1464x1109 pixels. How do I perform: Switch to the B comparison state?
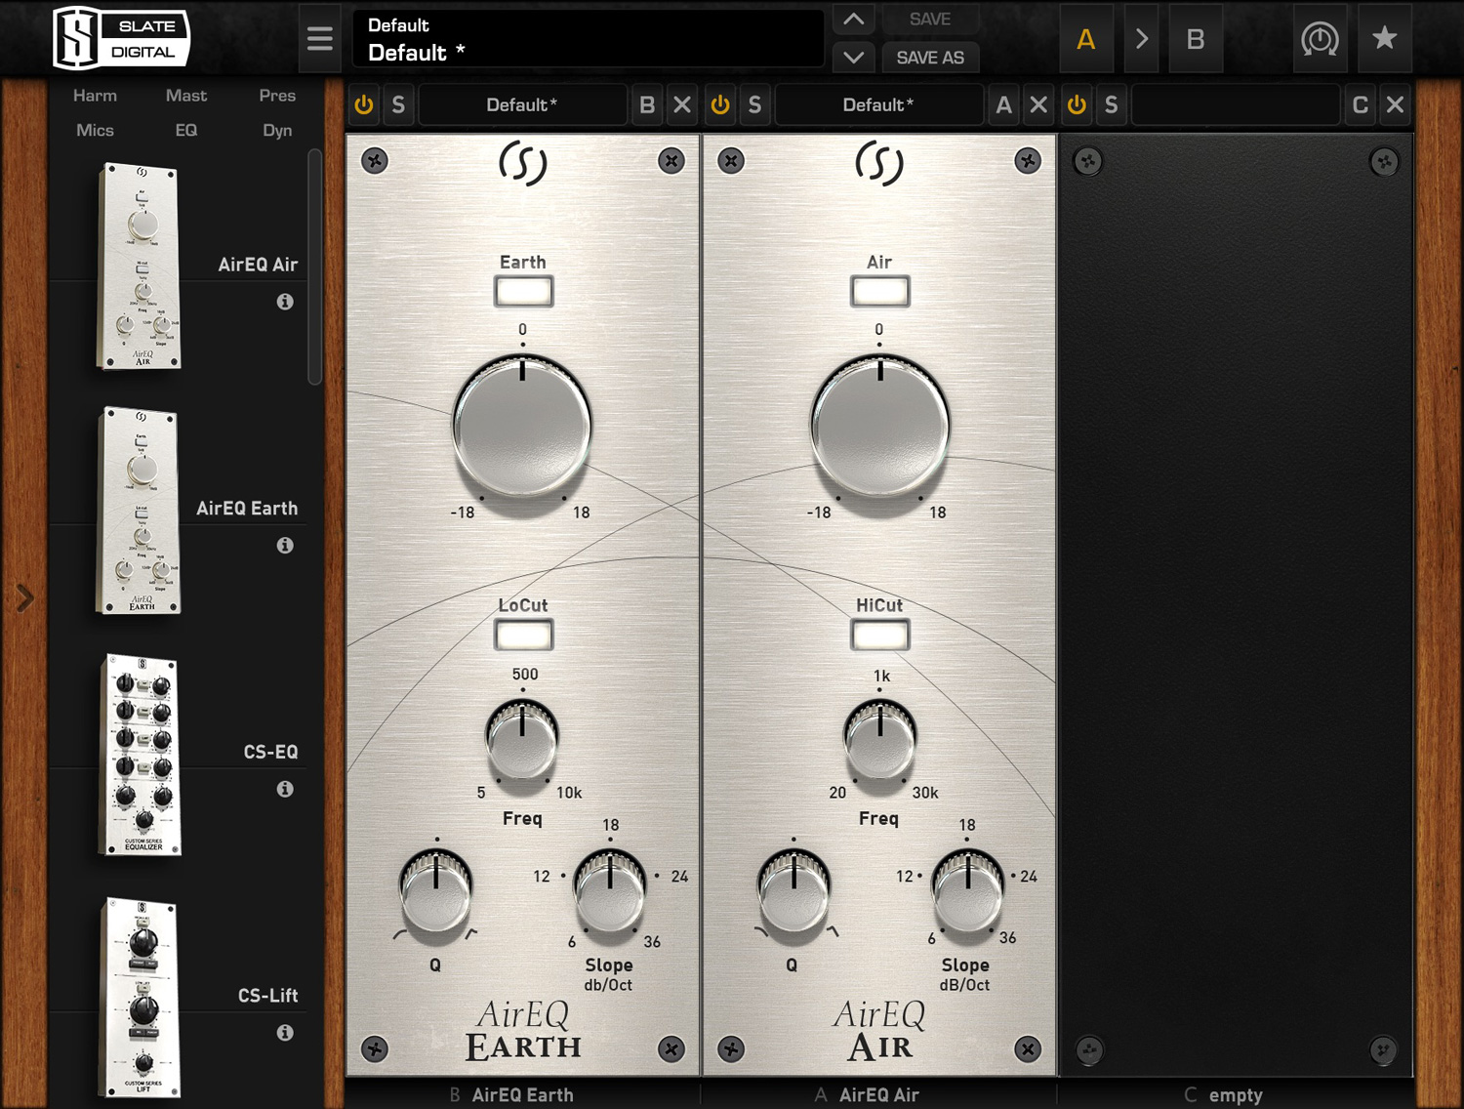pos(1196,39)
